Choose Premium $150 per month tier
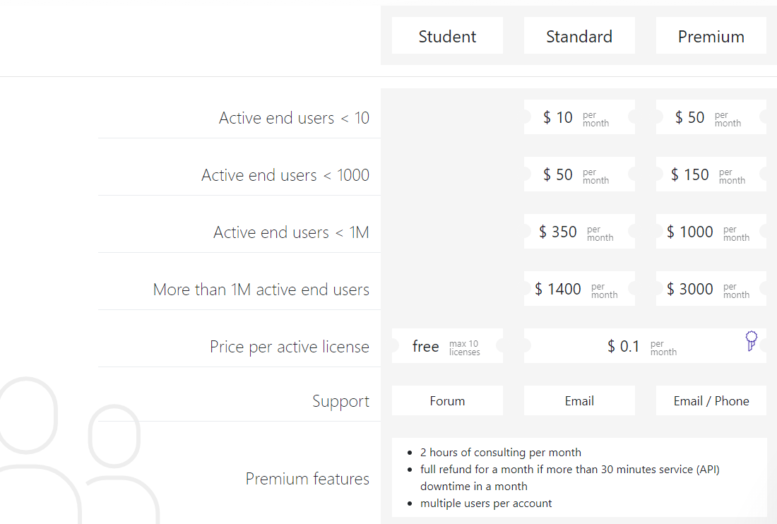777x524 pixels. click(711, 174)
